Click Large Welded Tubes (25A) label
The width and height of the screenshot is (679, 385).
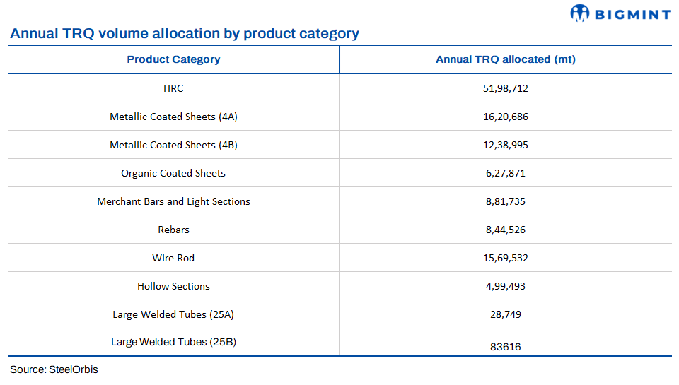click(x=173, y=314)
